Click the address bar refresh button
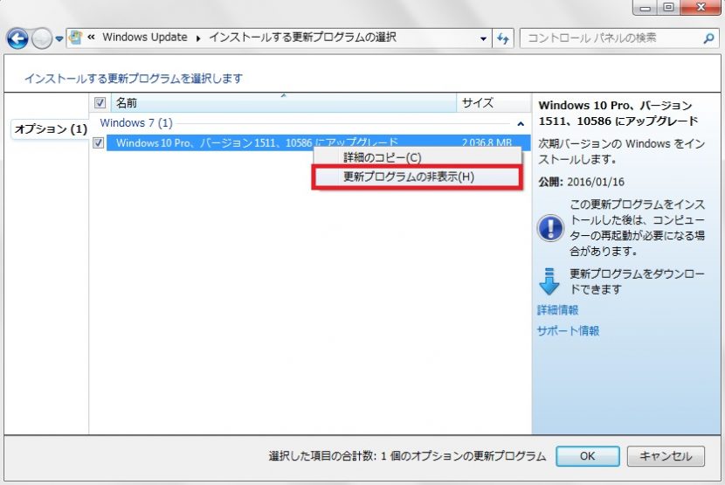This screenshot has width=725, height=485. pos(503,38)
